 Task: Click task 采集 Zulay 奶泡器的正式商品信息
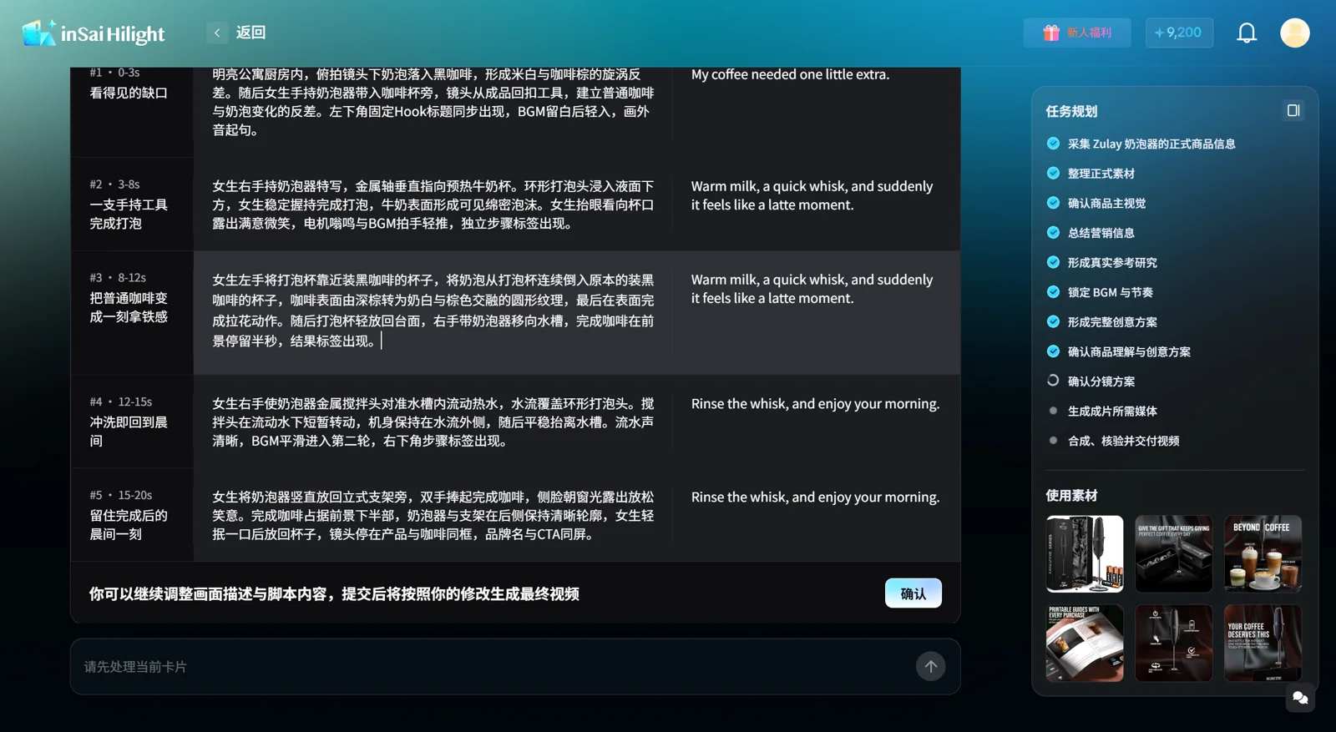[x=1151, y=144]
